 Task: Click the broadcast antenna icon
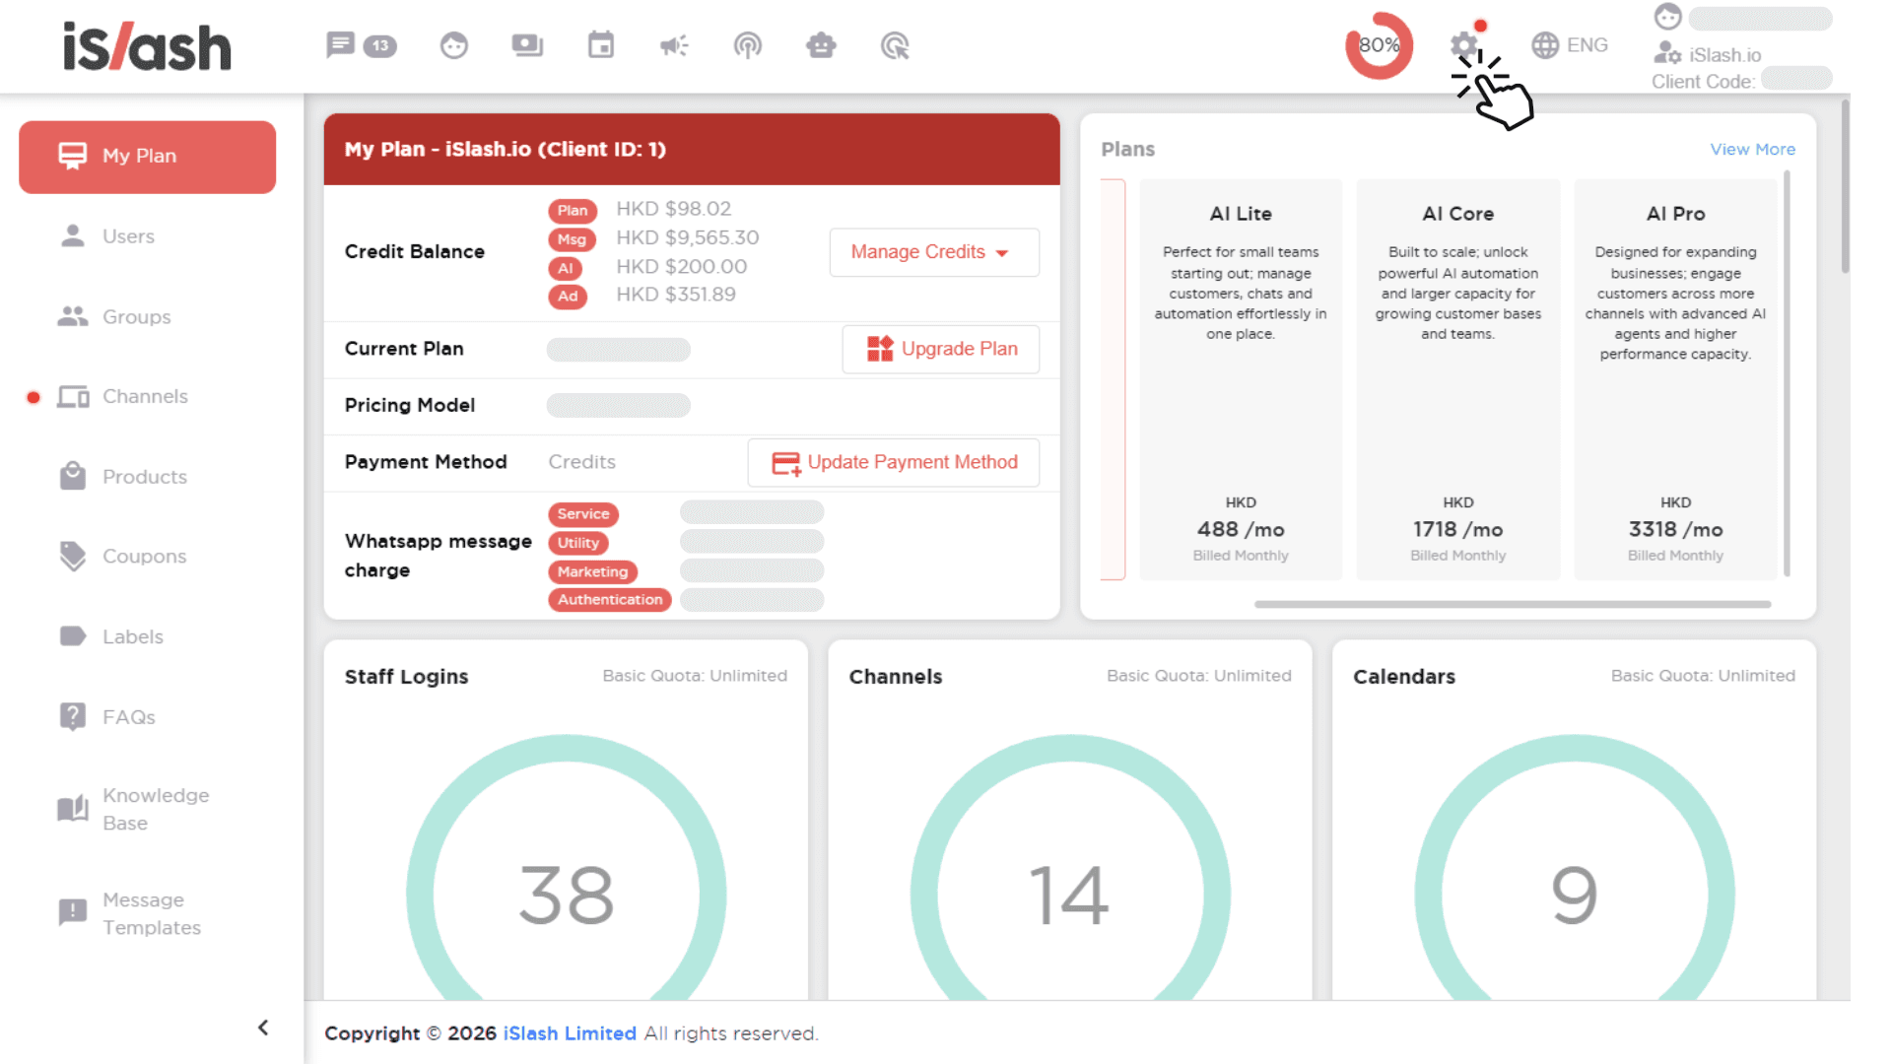748,45
